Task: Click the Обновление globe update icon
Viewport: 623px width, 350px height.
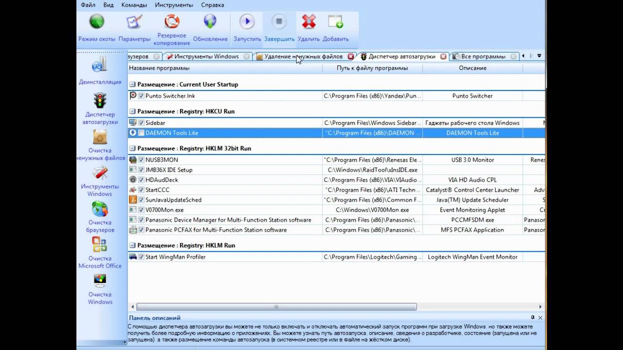Action: pyautogui.click(x=210, y=22)
